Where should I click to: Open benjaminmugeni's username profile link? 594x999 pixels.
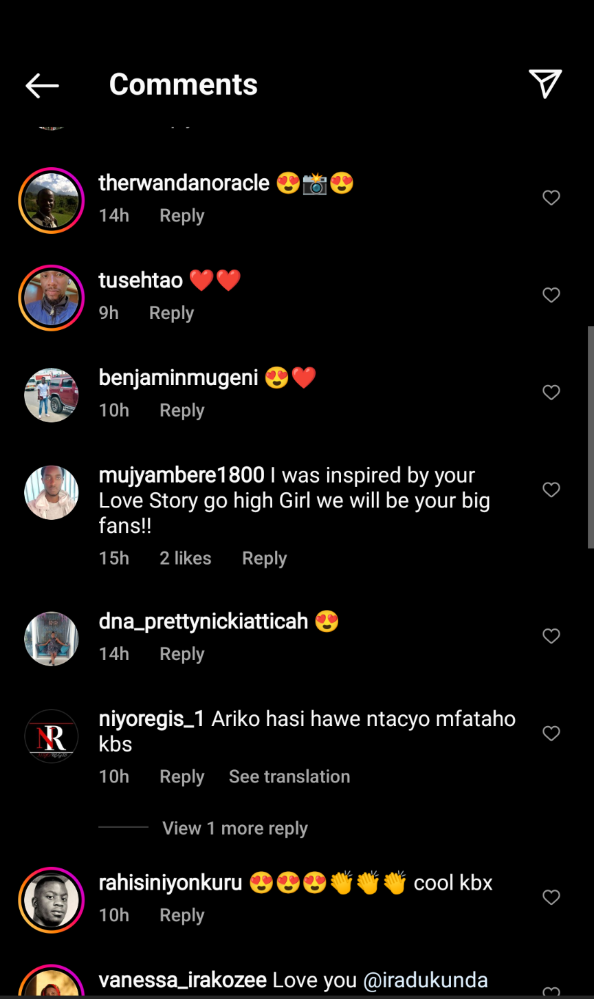click(178, 377)
